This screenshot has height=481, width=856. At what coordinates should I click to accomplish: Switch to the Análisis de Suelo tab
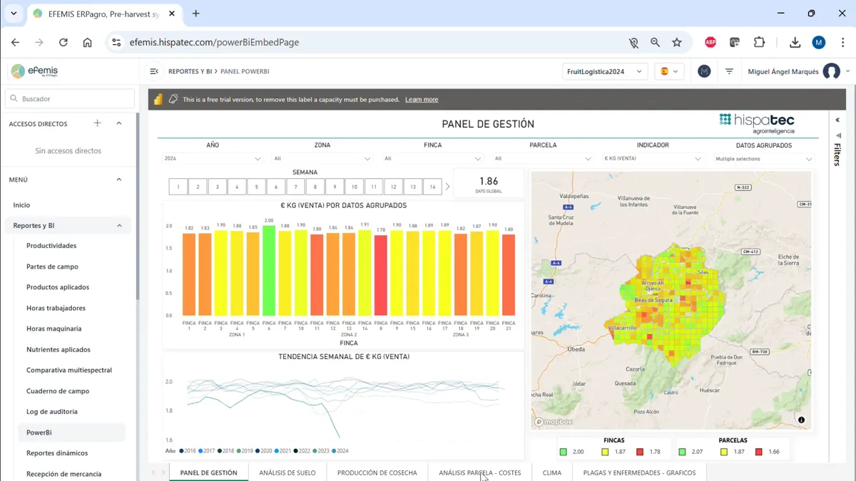287,472
